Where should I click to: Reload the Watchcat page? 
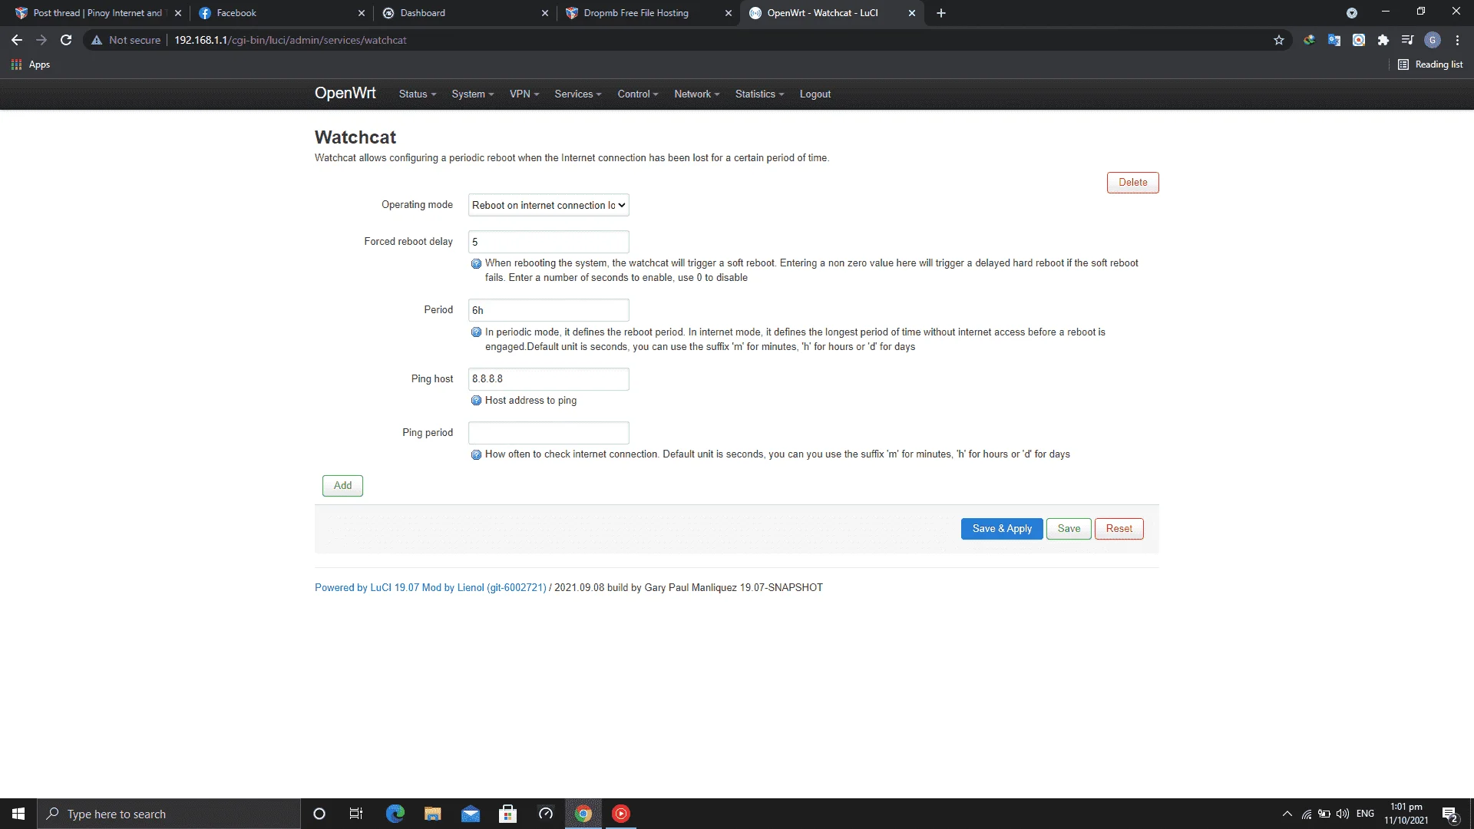tap(66, 40)
